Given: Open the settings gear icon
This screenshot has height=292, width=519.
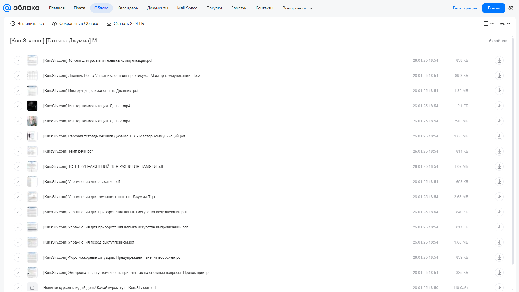Looking at the screenshot, I should pyautogui.click(x=511, y=8).
